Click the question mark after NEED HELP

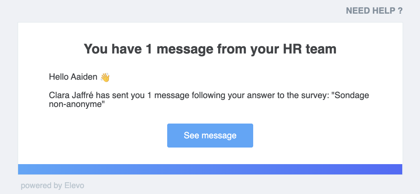click(400, 11)
